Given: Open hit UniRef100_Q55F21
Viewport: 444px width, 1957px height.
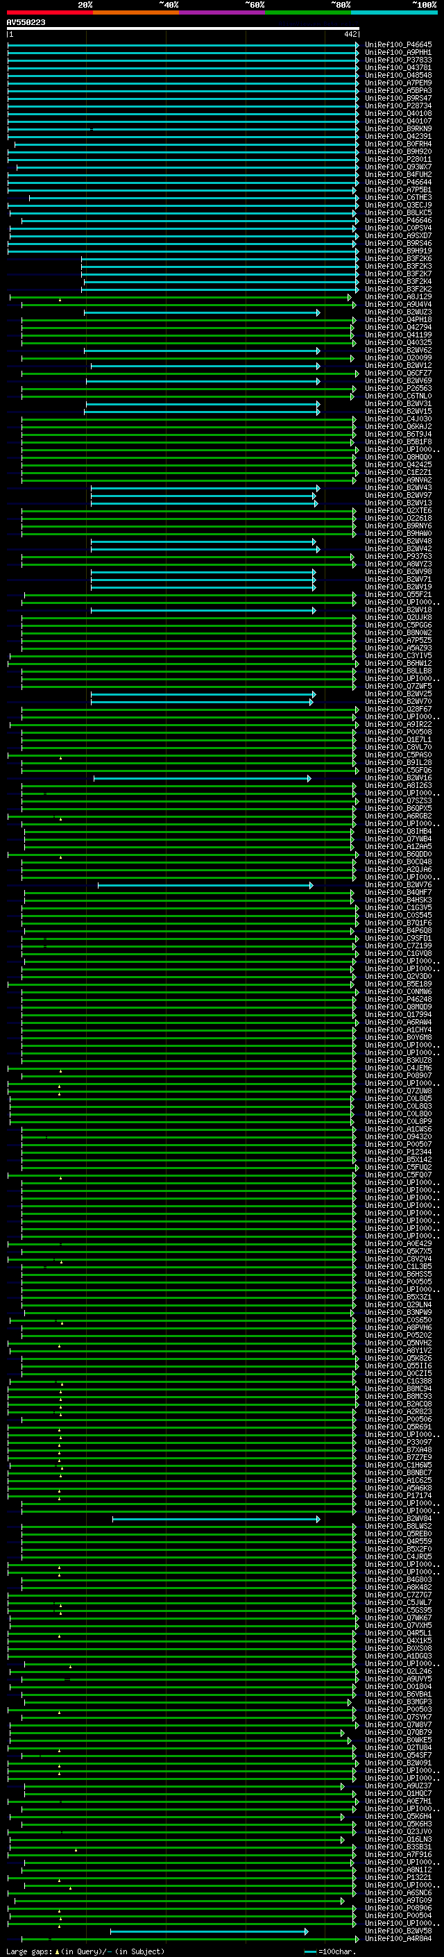Looking at the screenshot, I should point(398,595).
